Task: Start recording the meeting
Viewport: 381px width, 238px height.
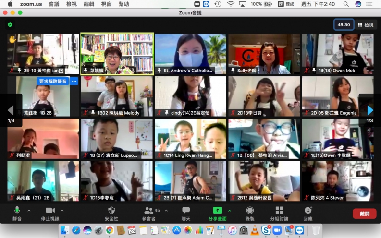Action: 250,211
